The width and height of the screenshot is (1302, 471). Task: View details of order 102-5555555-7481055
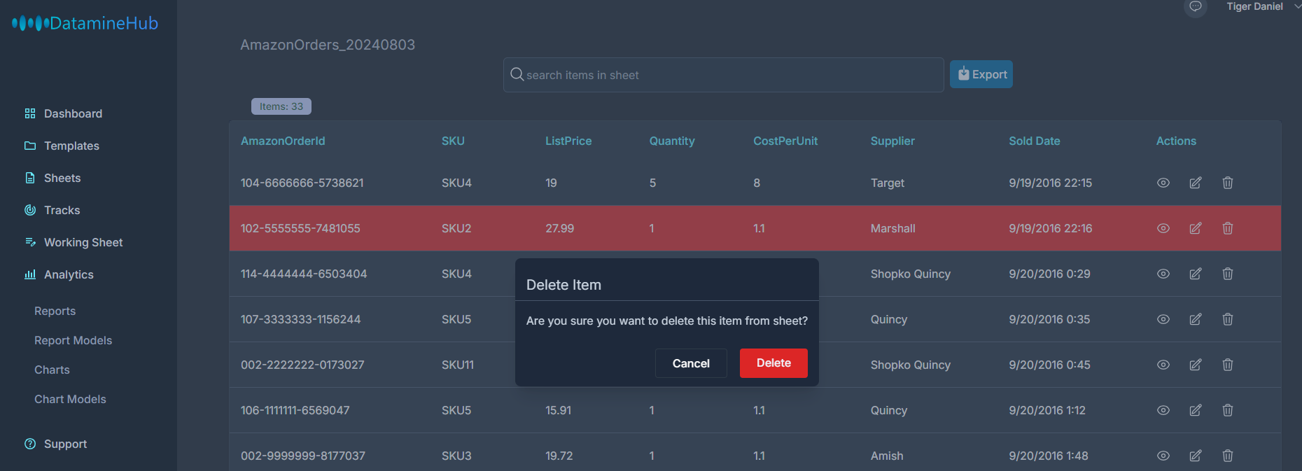[1163, 228]
